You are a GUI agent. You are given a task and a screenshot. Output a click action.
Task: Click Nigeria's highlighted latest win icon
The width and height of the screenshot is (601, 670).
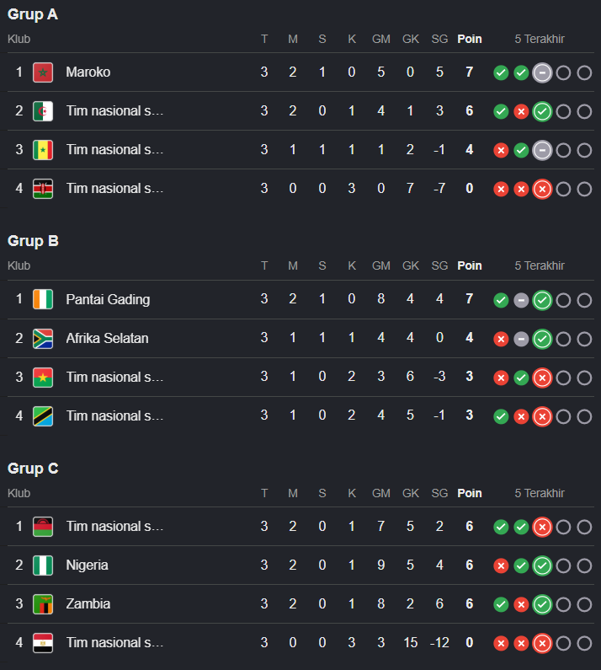542,565
